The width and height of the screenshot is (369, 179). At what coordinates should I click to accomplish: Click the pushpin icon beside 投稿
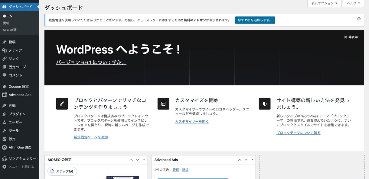click(4, 42)
